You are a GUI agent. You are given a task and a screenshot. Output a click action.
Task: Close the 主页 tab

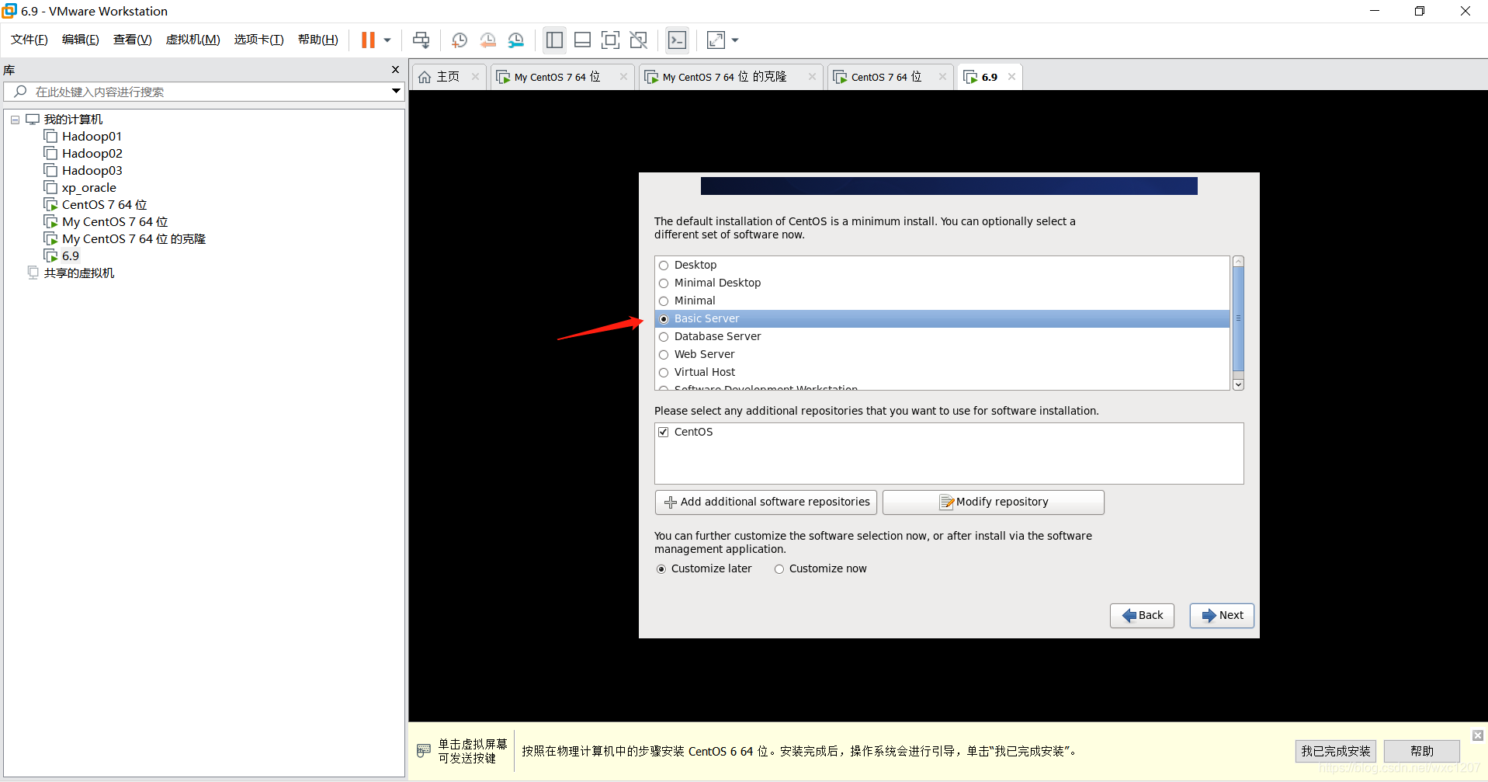475,77
